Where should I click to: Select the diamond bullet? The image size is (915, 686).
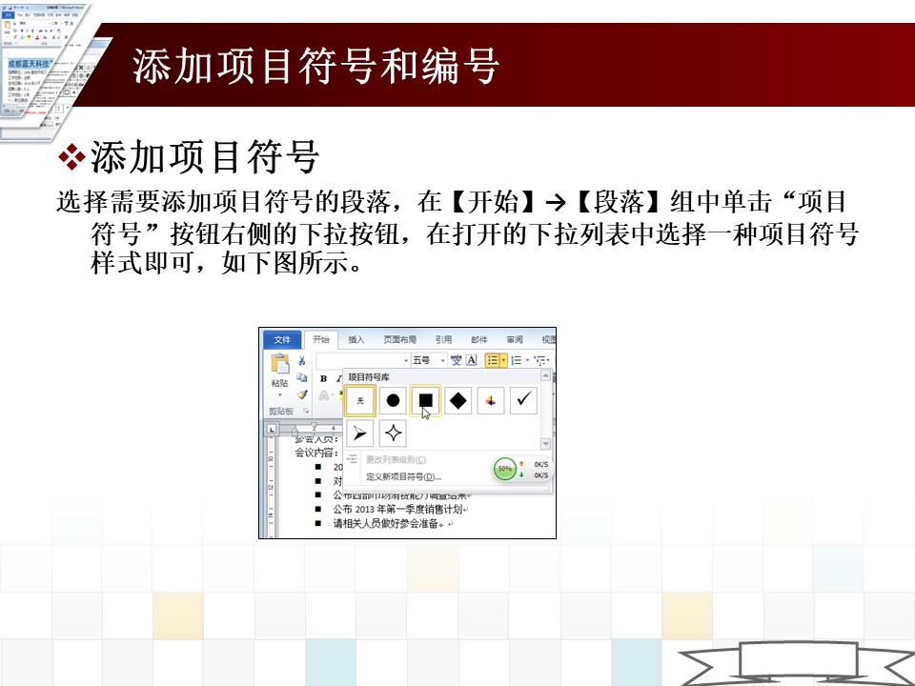click(x=458, y=400)
